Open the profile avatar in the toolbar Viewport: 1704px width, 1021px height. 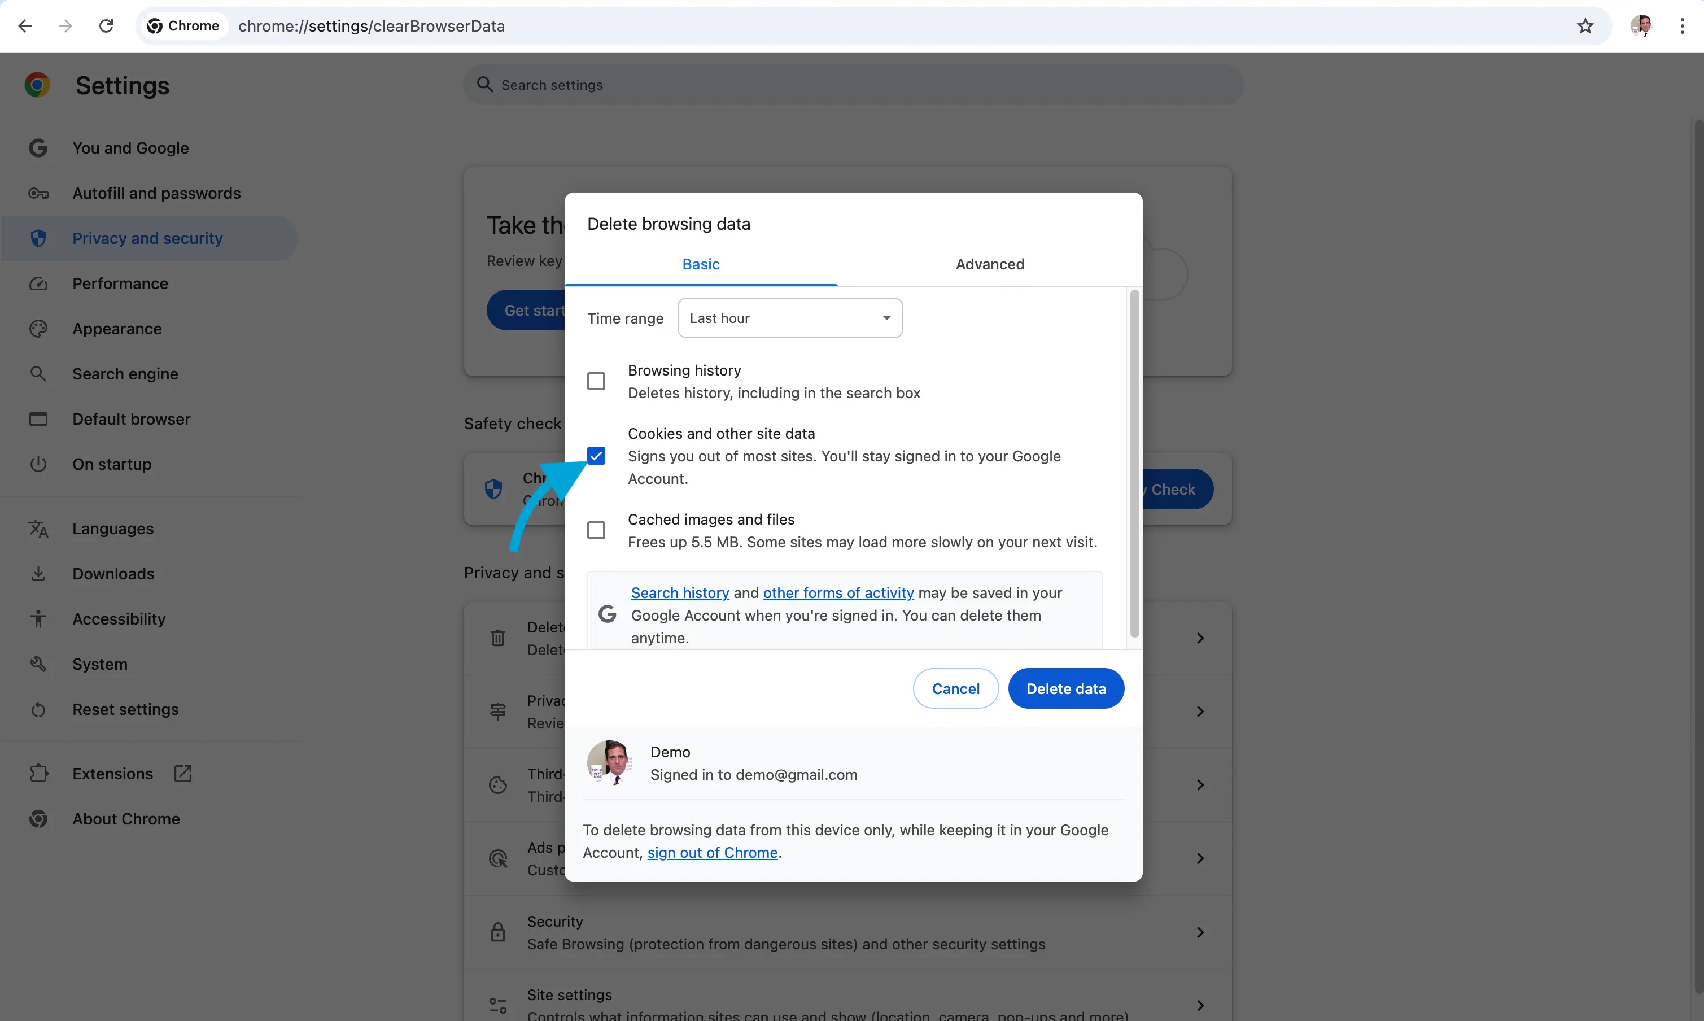coord(1641,26)
